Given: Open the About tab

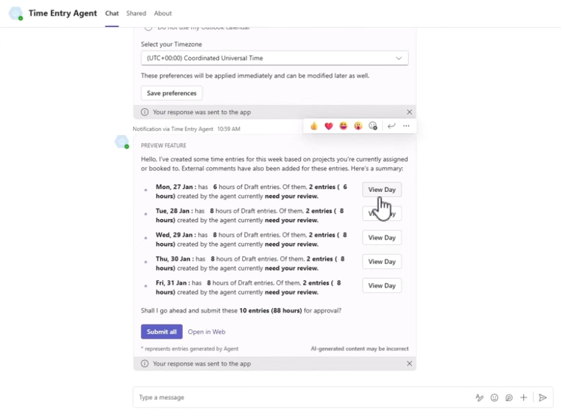Looking at the screenshot, I should click(163, 14).
